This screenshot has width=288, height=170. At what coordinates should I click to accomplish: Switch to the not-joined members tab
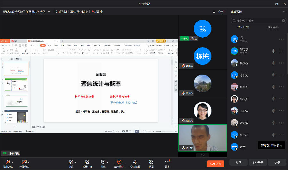[x=273, y=27]
